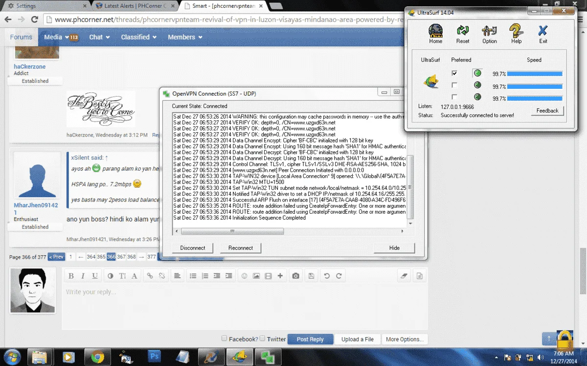Click the camera icon in editor toolbar
Viewport: 587px width, 366px height.
(295, 276)
